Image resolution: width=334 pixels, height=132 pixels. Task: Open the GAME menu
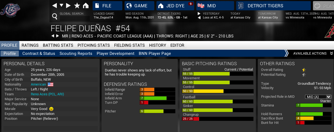[139, 6]
